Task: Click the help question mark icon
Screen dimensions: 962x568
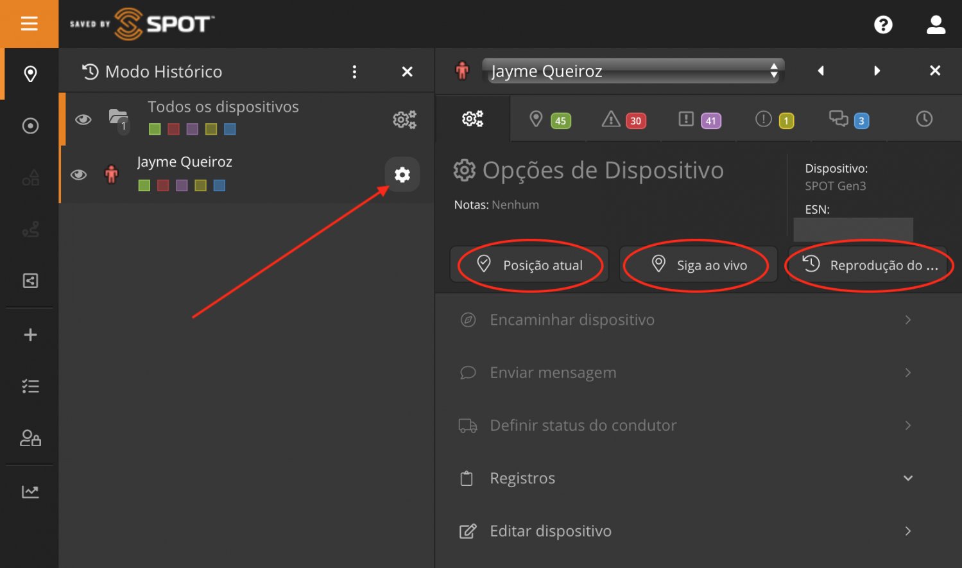Action: click(883, 25)
